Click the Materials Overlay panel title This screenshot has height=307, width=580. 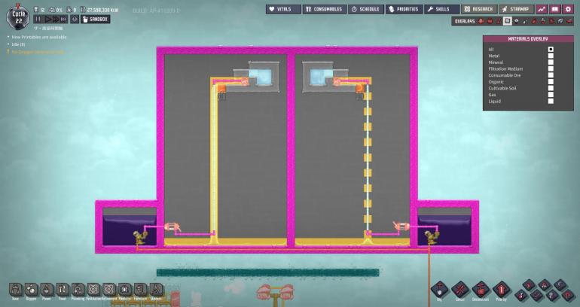pyautogui.click(x=528, y=39)
